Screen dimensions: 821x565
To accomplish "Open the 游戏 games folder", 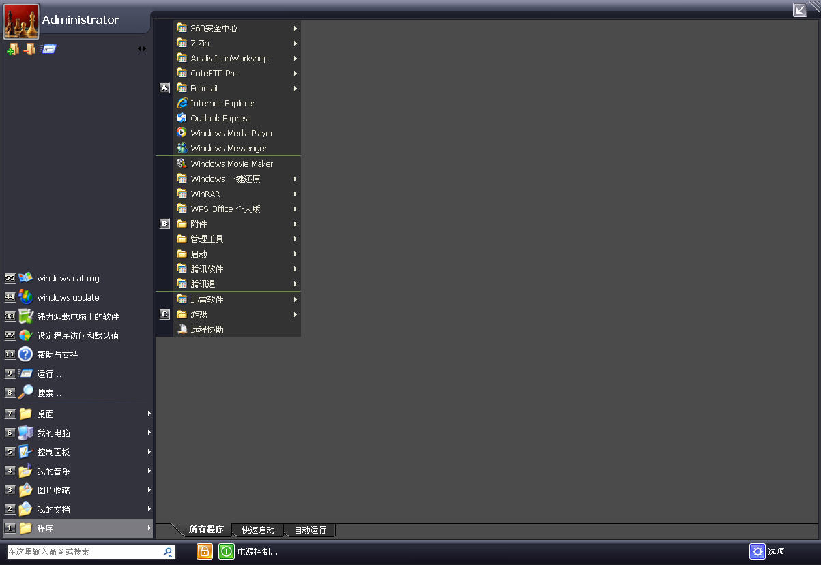I will pyautogui.click(x=237, y=314).
